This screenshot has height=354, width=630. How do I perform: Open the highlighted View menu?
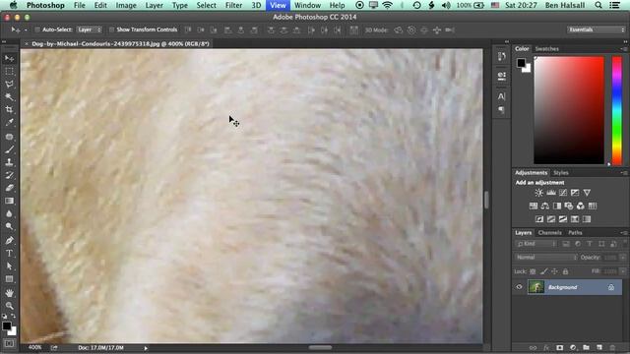[x=278, y=5]
